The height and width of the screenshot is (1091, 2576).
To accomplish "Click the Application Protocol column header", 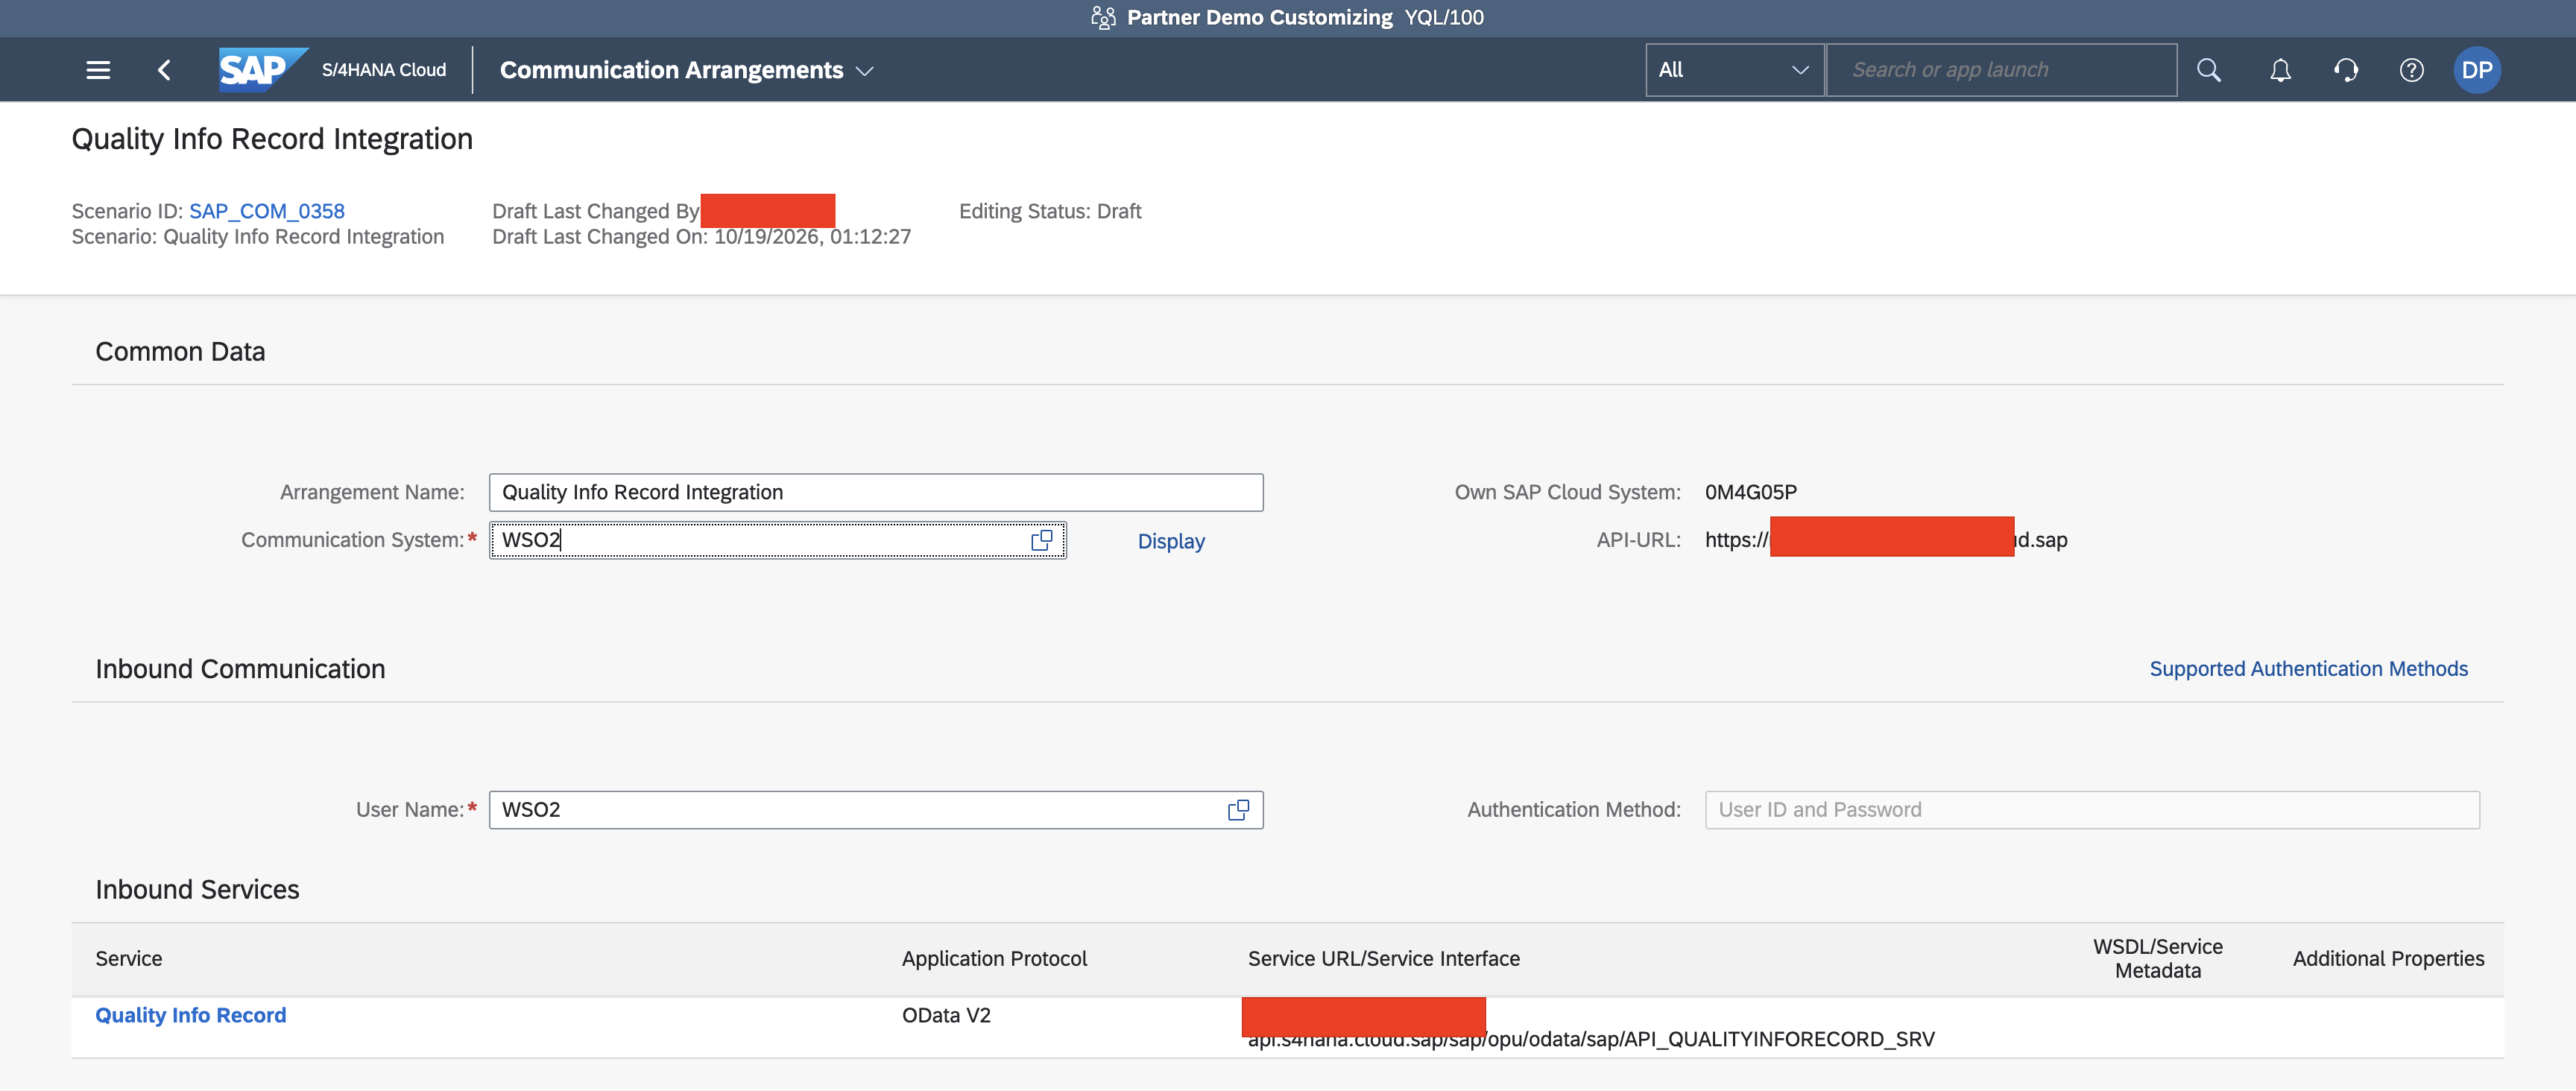I will tap(994, 959).
